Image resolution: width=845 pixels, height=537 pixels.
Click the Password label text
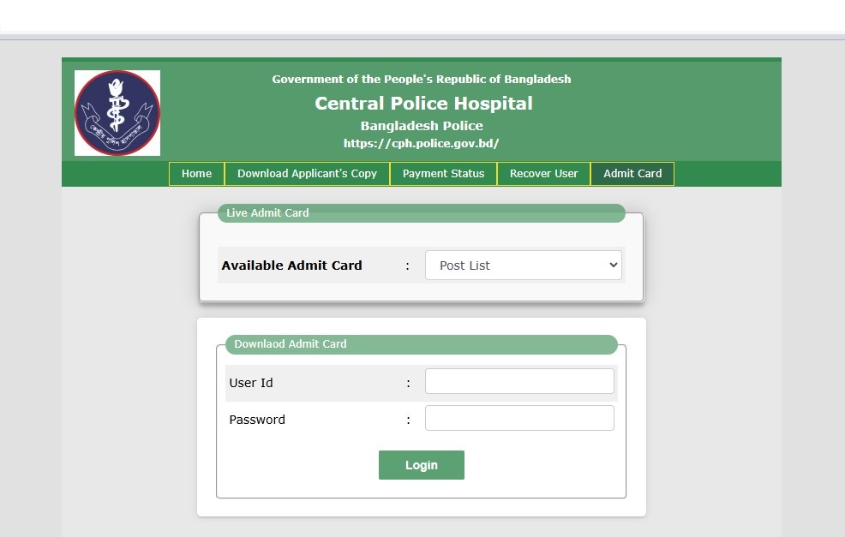(257, 420)
